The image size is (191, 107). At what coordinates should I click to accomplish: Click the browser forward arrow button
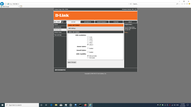click(x=5, y=4)
